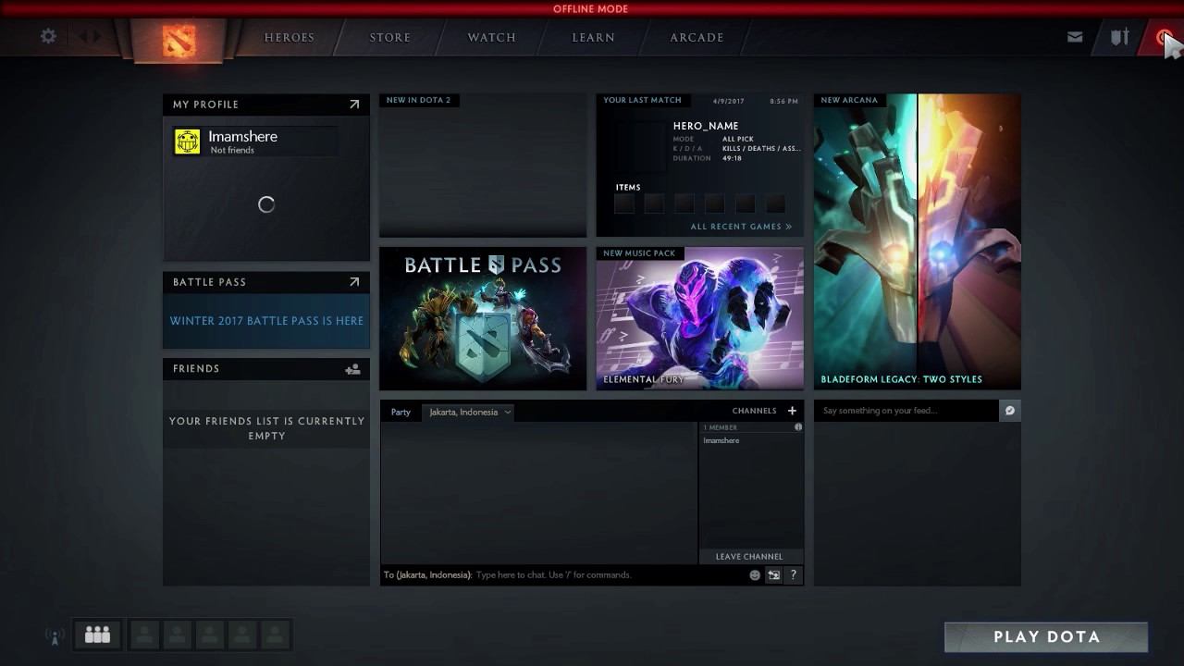Open the chat emoticon picker
The height and width of the screenshot is (666, 1184).
pos(755,575)
